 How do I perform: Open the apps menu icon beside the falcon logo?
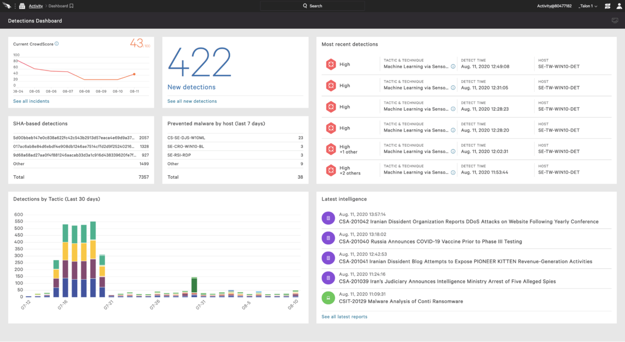(x=22, y=5)
